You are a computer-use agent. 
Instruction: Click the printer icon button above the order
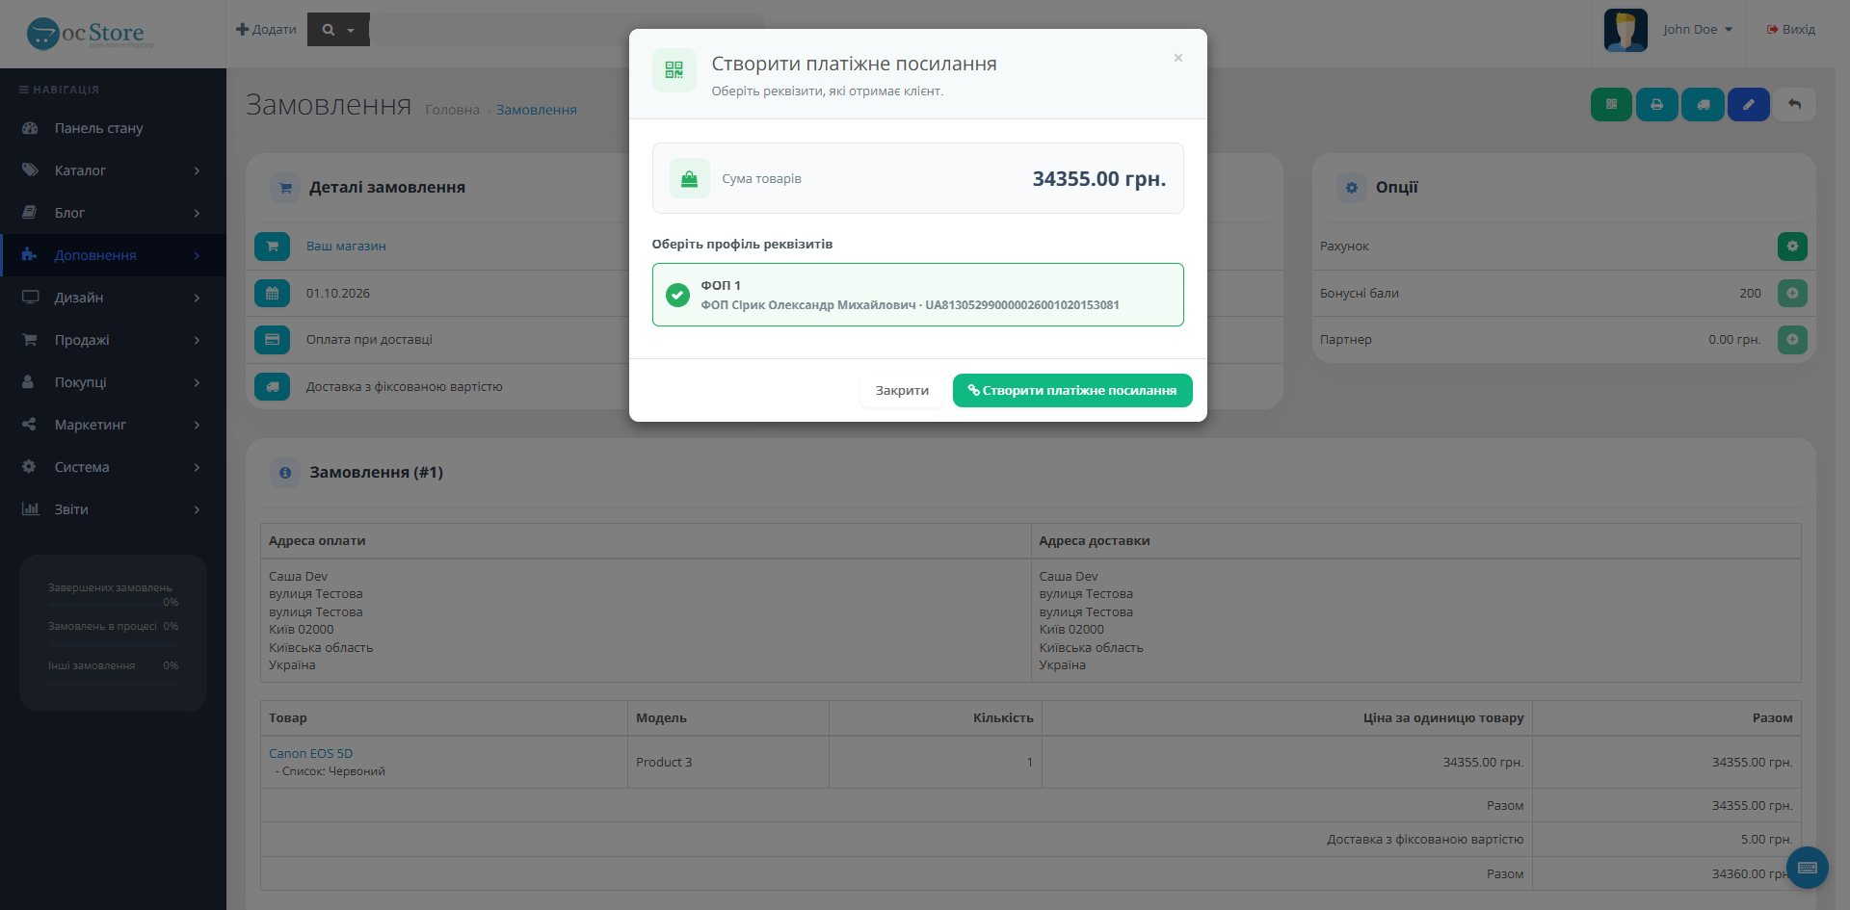[x=1656, y=104]
